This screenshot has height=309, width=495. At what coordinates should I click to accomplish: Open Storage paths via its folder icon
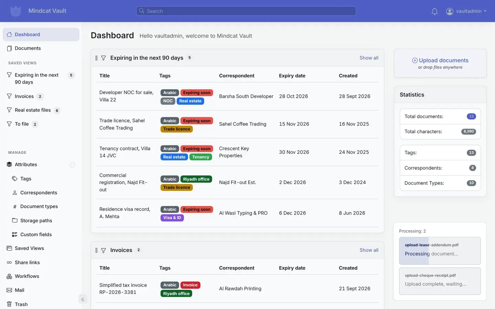(15, 220)
